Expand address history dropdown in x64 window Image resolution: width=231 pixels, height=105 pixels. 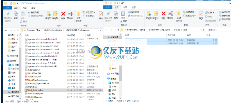click(x=201, y=30)
